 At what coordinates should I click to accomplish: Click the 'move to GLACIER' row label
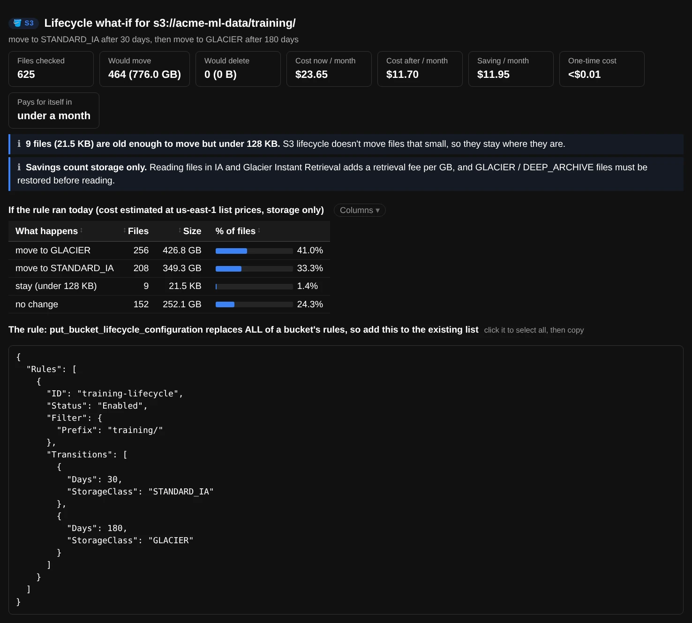click(53, 251)
